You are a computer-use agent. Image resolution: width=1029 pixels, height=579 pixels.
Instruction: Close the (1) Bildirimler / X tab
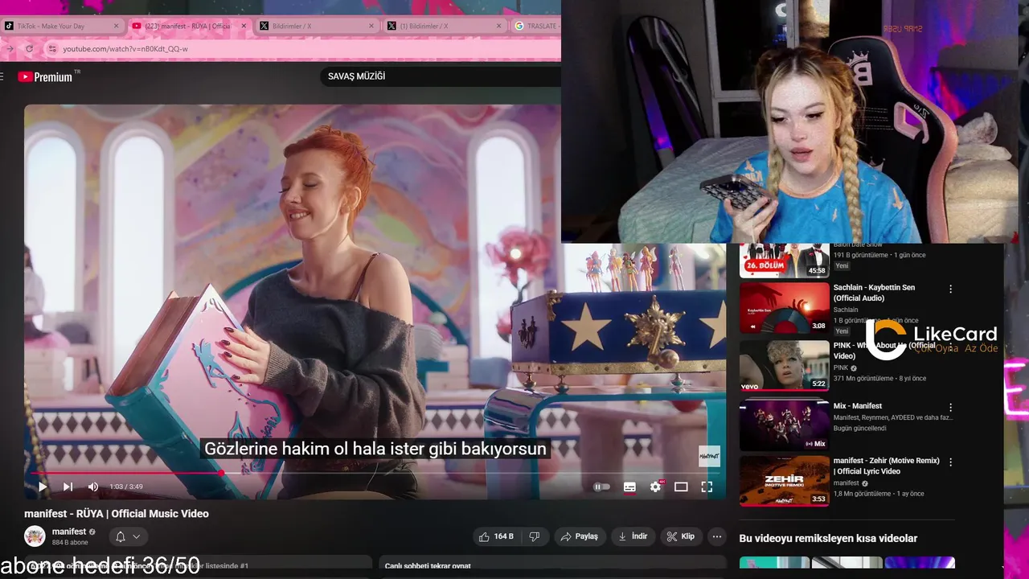498,26
